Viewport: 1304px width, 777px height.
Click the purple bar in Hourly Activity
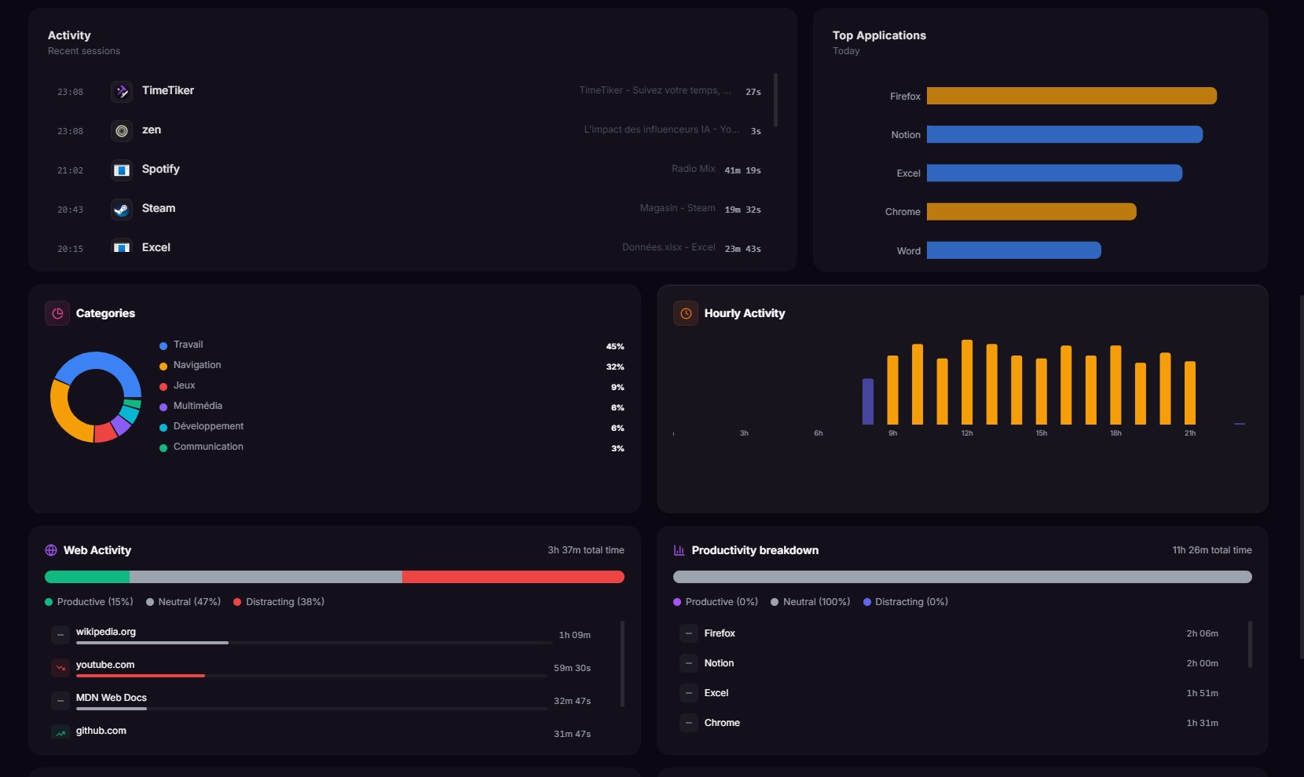[x=868, y=402]
